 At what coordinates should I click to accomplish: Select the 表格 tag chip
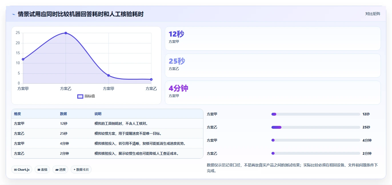tap(42, 170)
